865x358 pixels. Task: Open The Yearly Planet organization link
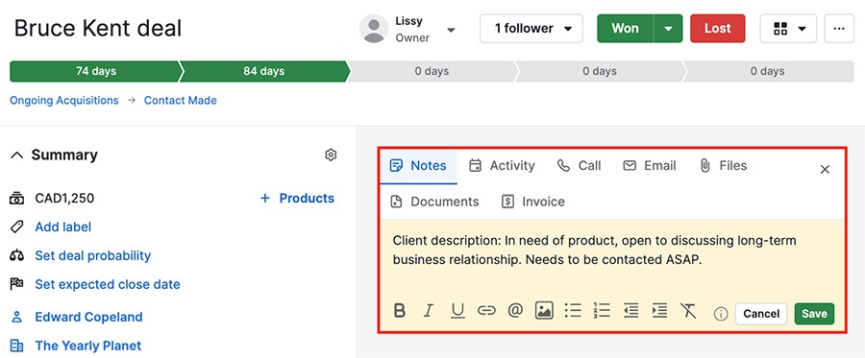pos(88,346)
